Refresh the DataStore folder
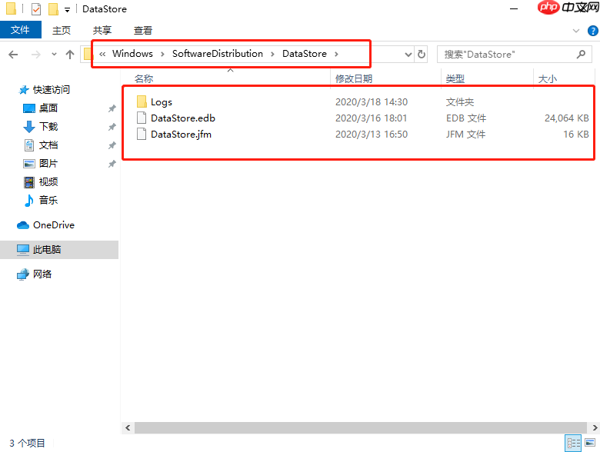 tap(422, 55)
